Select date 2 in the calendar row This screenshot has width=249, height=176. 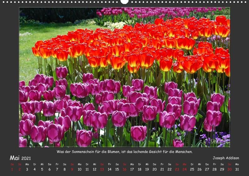pyautogui.click(x=20, y=169)
